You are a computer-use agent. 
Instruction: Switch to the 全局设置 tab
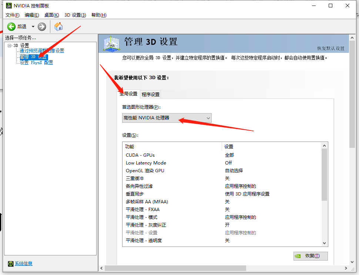pos(128,94)
